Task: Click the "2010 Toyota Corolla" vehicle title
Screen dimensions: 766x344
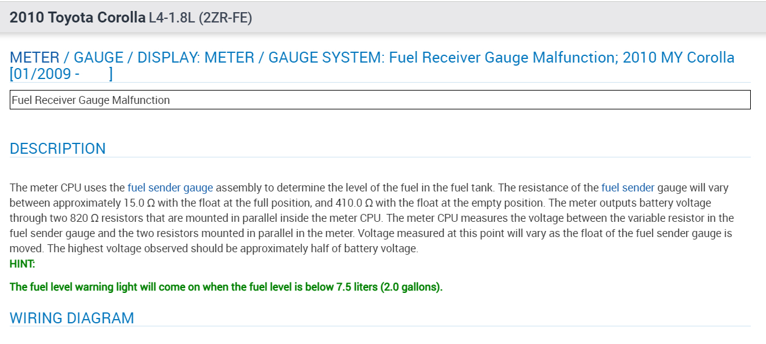Action: (x=77, y=18)
